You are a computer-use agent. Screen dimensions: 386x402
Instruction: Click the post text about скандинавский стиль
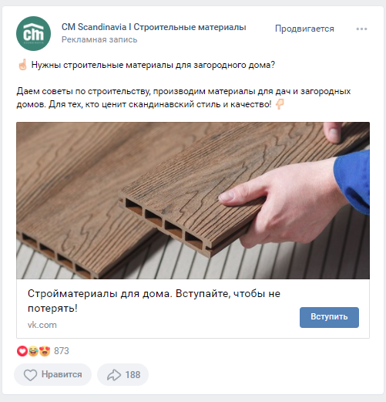pyautogui.click(x=183, y=98)
